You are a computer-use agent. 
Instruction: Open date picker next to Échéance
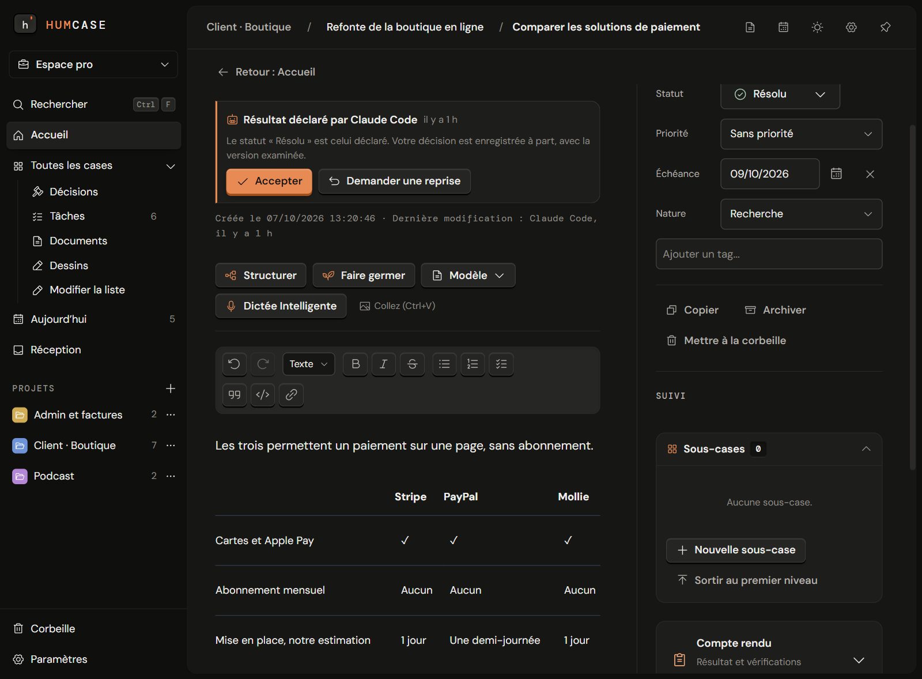(836, 173)
